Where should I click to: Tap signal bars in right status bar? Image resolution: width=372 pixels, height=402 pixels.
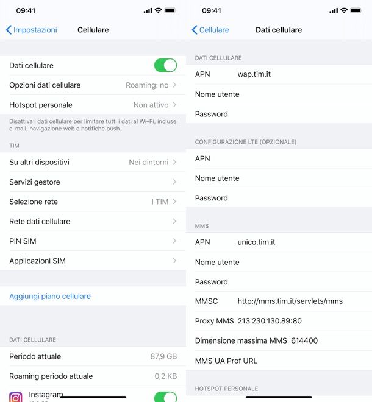[x=334, y=11]
